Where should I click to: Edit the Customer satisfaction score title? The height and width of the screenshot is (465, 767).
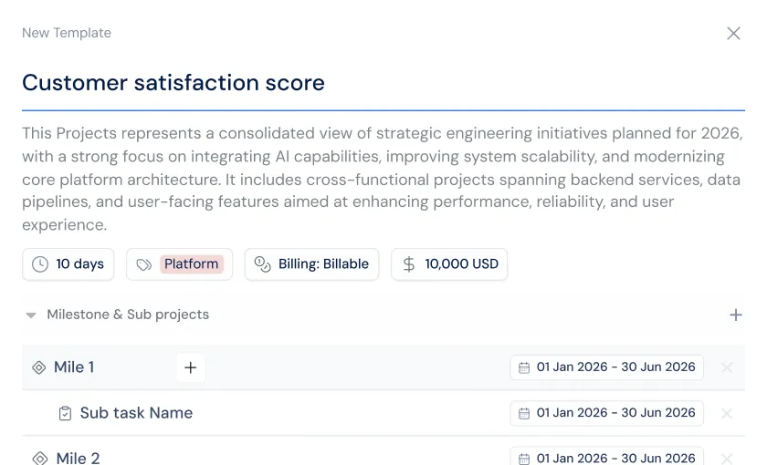tap(173, 83)
